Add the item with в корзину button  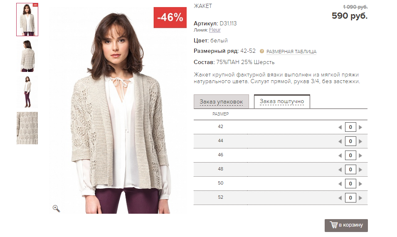(346, 225)
